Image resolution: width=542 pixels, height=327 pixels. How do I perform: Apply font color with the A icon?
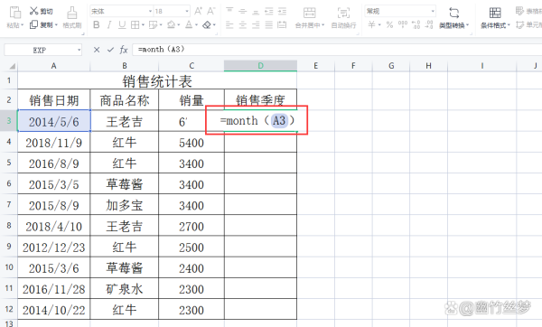pyautogui.click(x=189, y=25)
